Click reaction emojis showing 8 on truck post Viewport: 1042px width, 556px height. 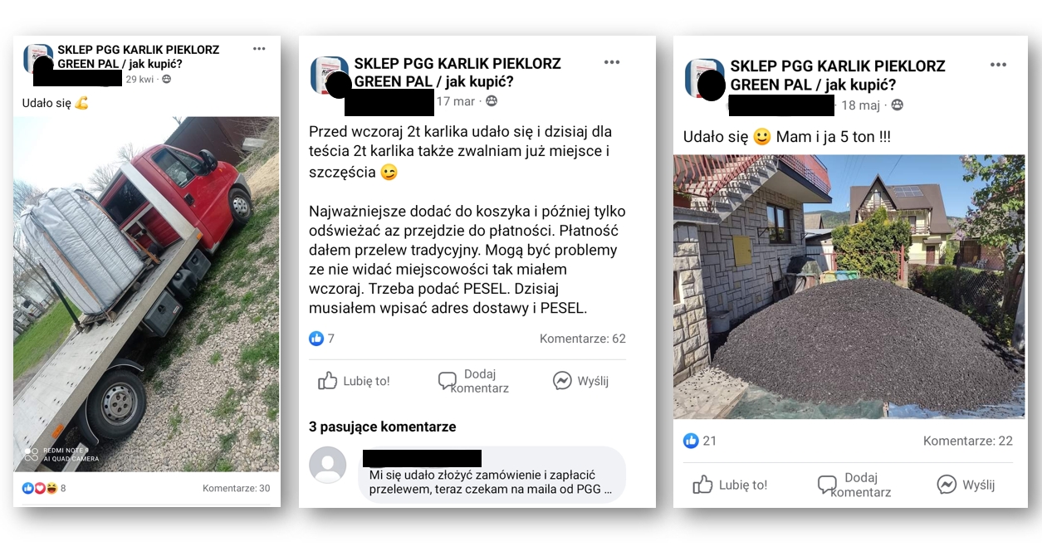40,488
